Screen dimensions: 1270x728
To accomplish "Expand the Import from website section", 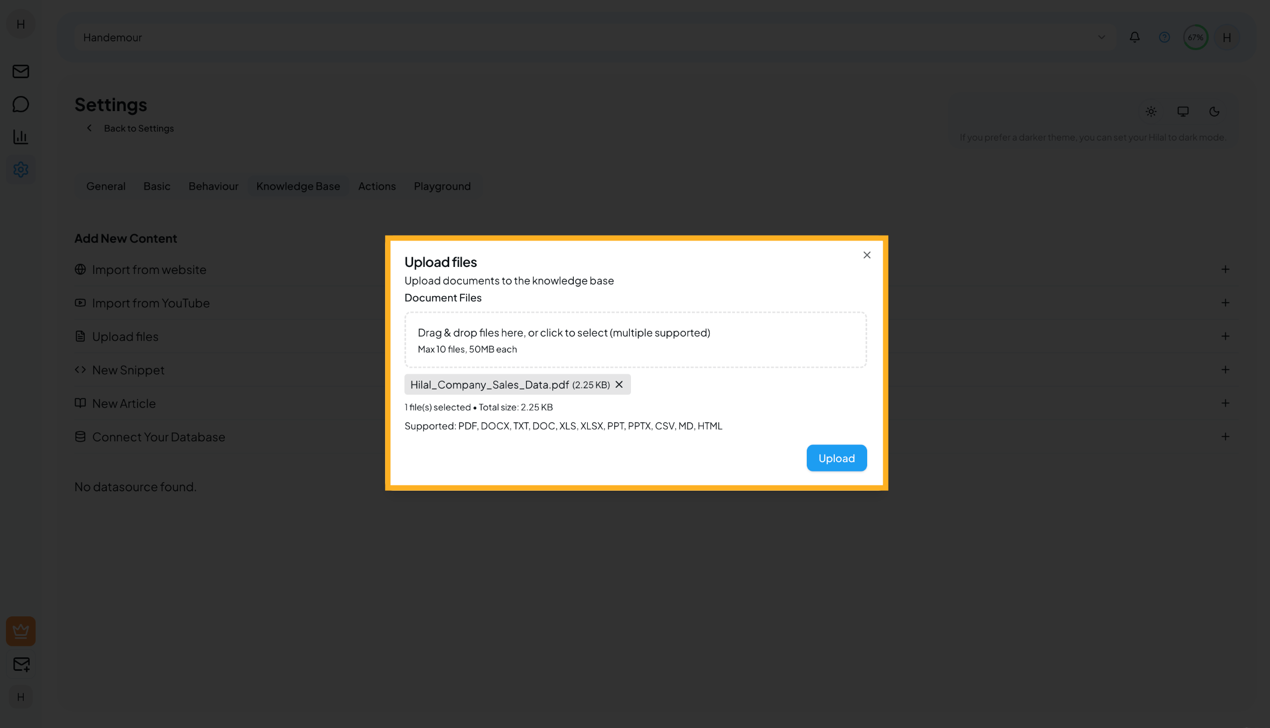I will 1225,269.
